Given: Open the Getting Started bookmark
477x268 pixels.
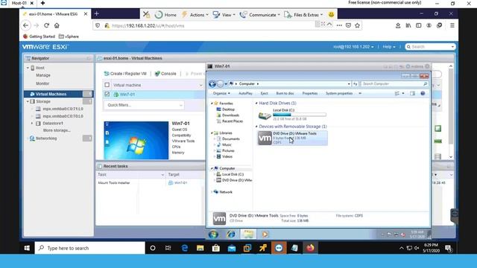Looking at the screenshot, I should (x=39, y=36).
